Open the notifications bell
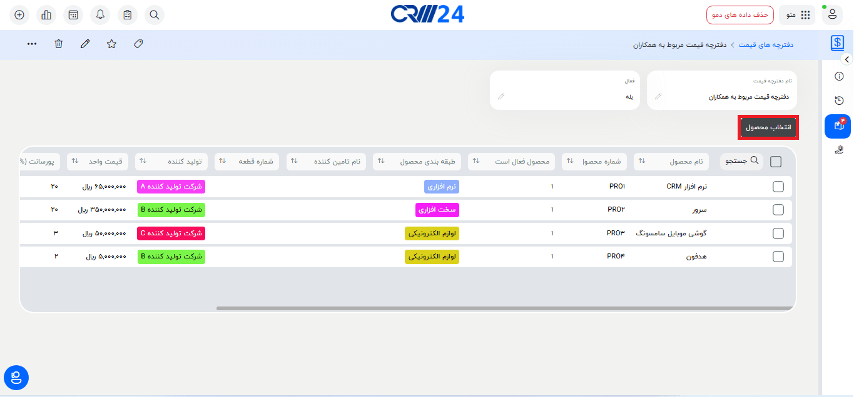The height and width of the screenshot is (397, 854). 101,15
